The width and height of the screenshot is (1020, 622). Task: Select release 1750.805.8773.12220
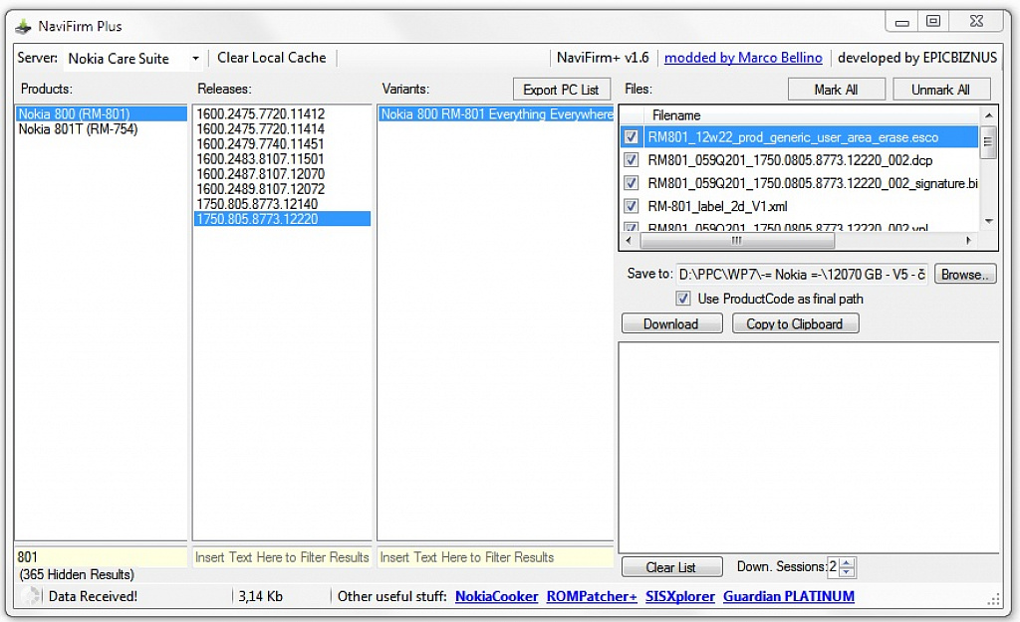(x=282, y=219)
